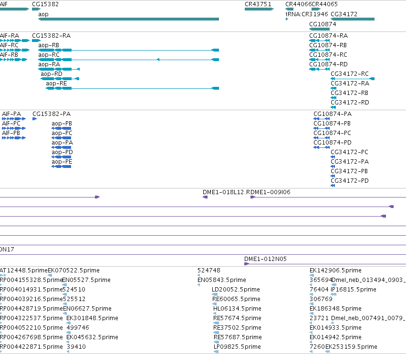The image size is (406, 354).
Task: Click the 524748 EST label
Action: coord(208,271)
